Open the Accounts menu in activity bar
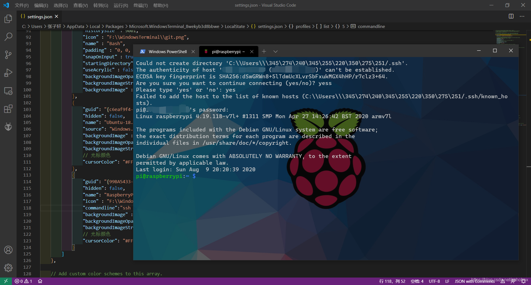The width and height of the screenshot is (531, 285). coord(8,250)
